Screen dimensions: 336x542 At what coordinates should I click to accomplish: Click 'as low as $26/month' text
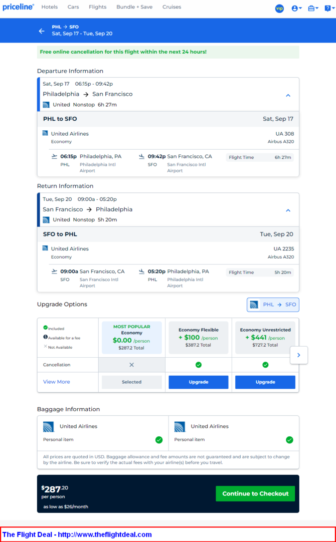click(66, 507)
